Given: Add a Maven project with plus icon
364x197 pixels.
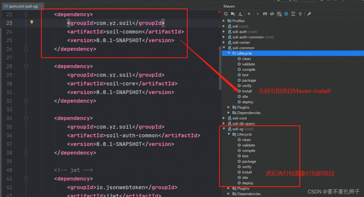Looking at the screenshot, I should coord(249,14).
